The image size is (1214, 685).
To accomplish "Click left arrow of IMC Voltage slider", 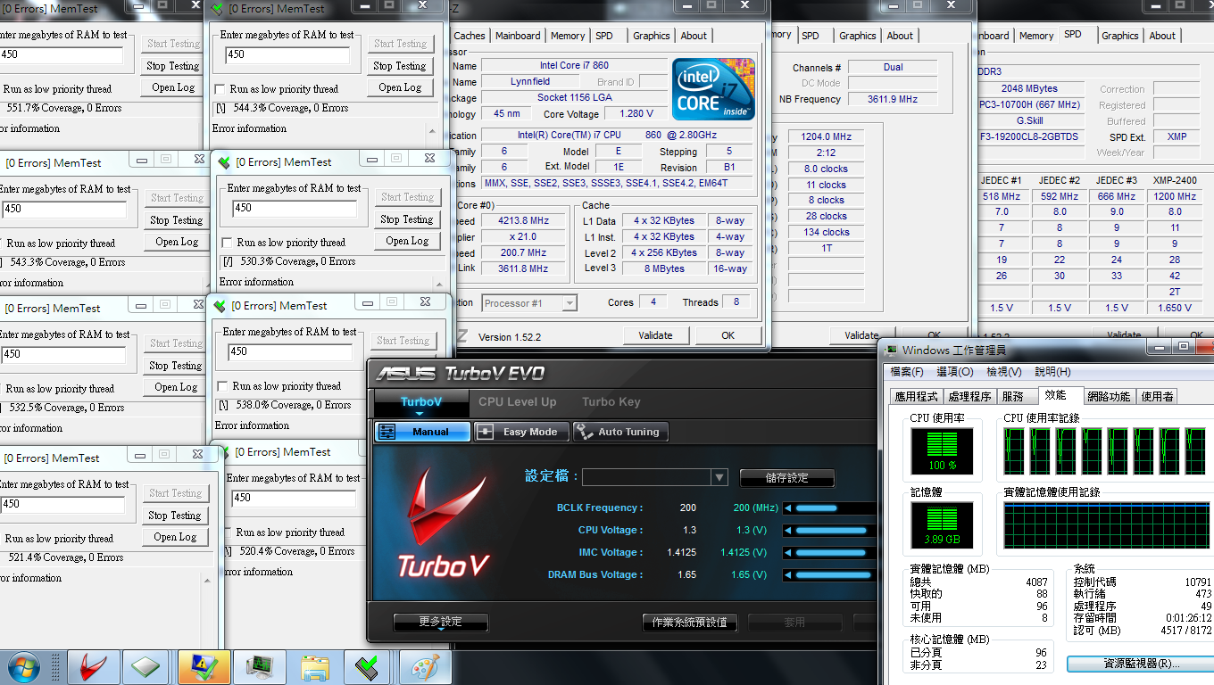I will point(787,553).
